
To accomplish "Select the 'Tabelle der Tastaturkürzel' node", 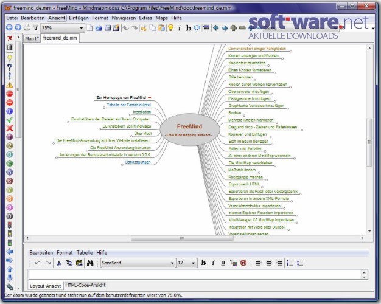I will coord(128,105).
